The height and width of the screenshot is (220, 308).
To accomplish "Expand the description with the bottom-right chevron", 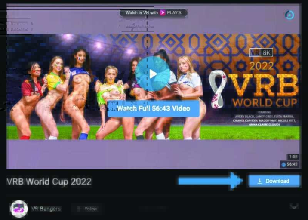I will pyautogui.click(x=294, y=207).
